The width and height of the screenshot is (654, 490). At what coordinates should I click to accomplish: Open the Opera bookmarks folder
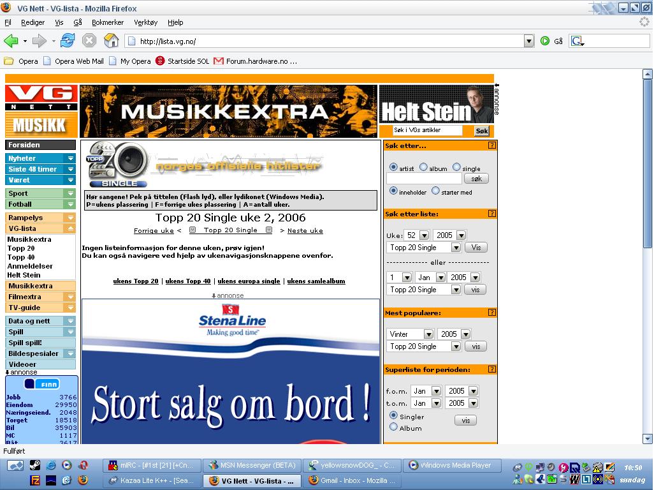[21, 61]
